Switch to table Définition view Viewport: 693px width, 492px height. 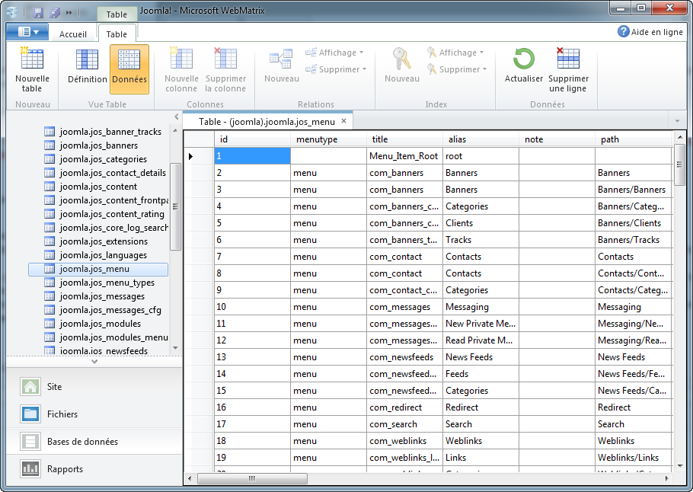click(87, 69)
